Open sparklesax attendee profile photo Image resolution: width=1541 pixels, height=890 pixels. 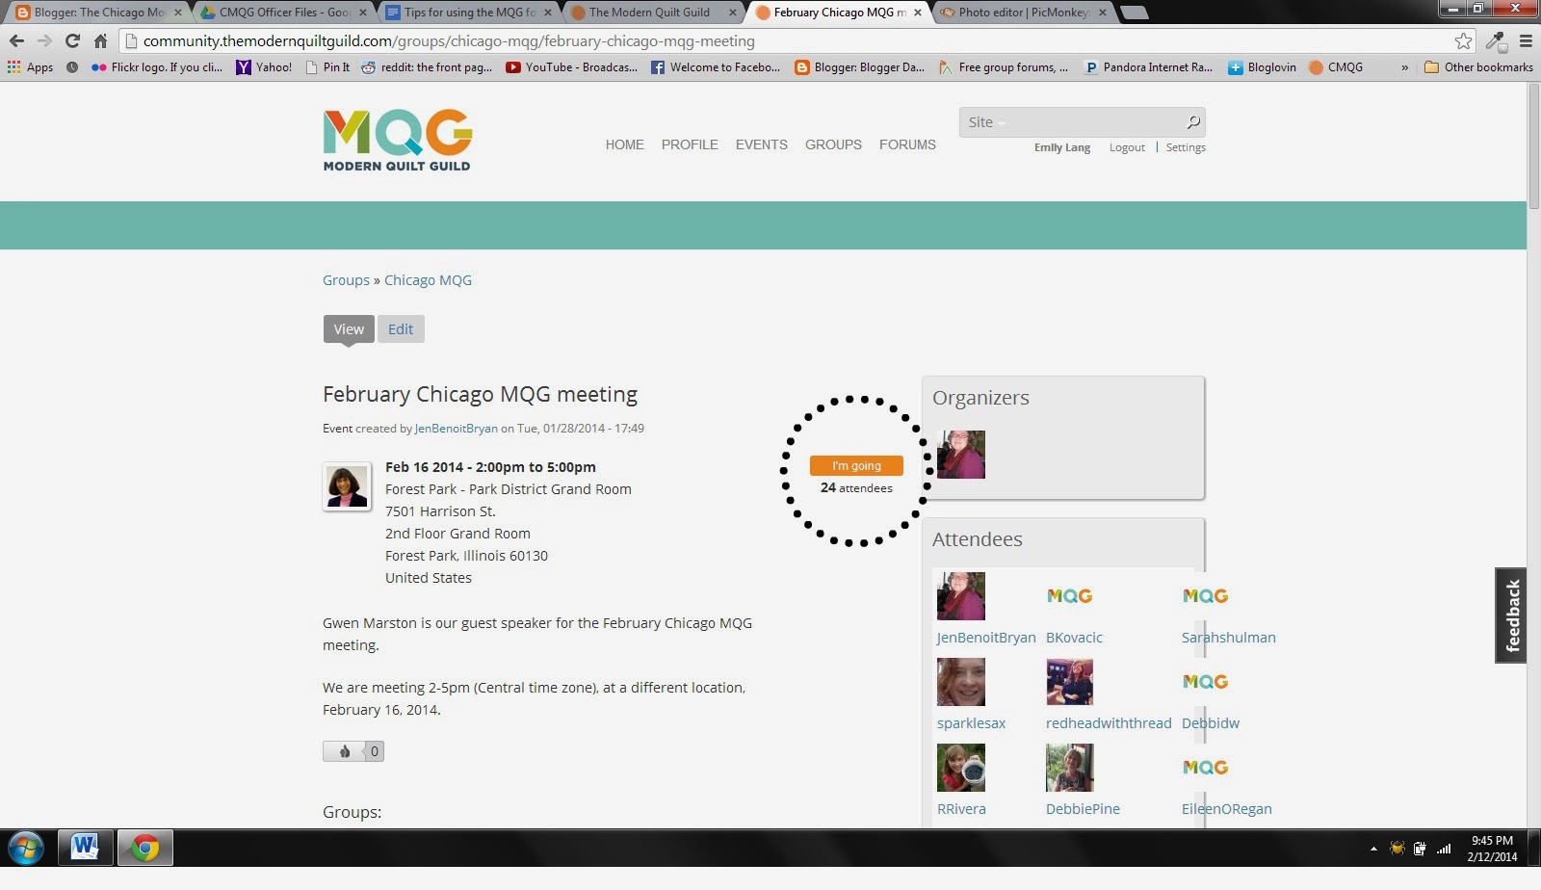click(961, 682)
